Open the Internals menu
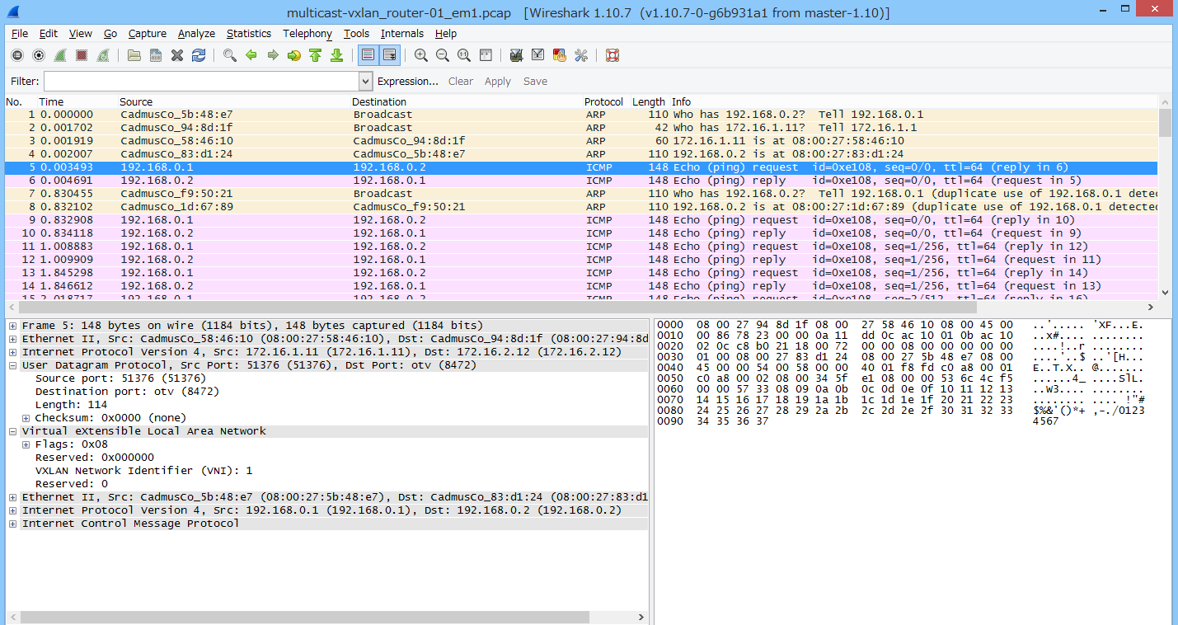This screenshot has width=1178, height=625. tap(402, 34)
